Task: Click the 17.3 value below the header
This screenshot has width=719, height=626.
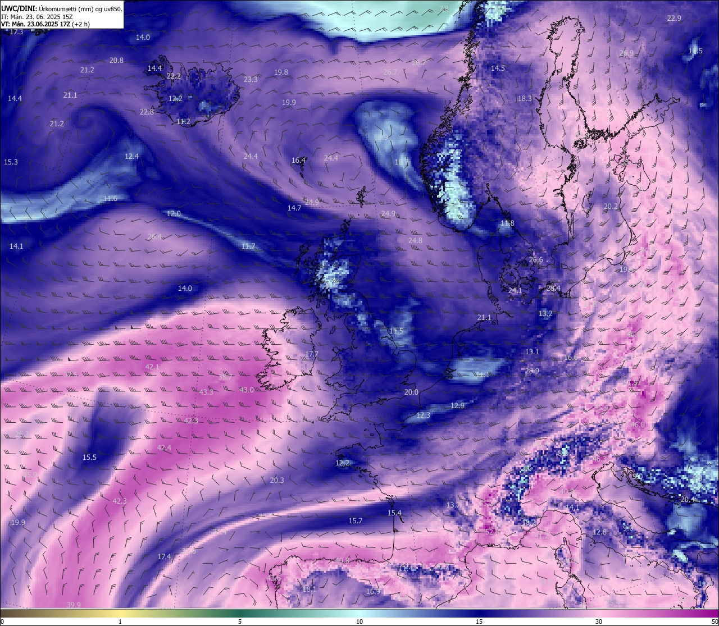Action: point(17,32)
